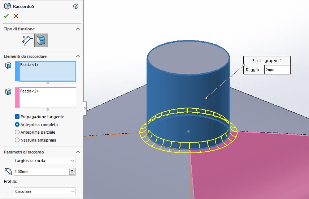Screen dimensions: 309x199
Task: Click the pink color bar of Faccia<2>
Action: pos(17,98)
